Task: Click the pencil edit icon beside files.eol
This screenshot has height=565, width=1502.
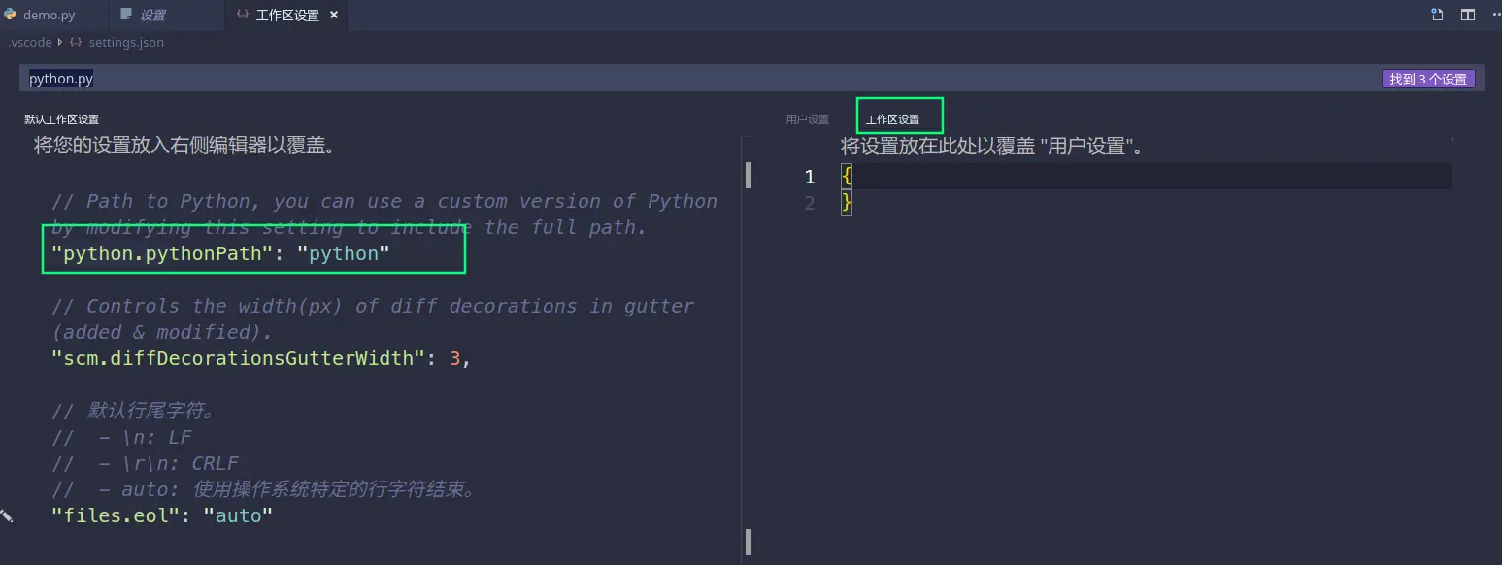Action: [6, 515]
